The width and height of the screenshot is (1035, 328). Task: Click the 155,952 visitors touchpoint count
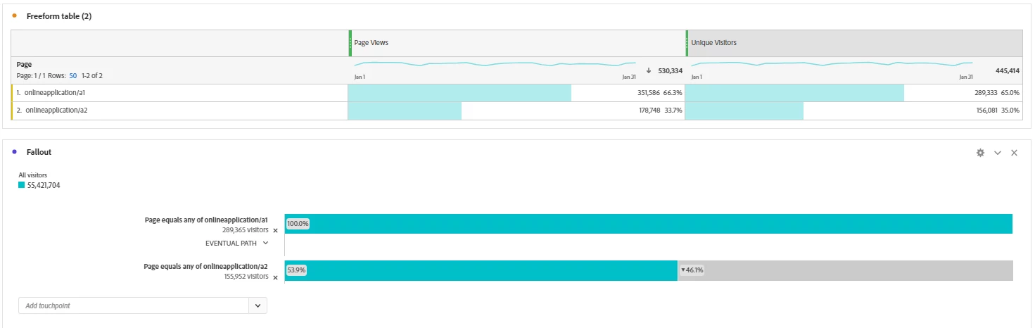246,277
